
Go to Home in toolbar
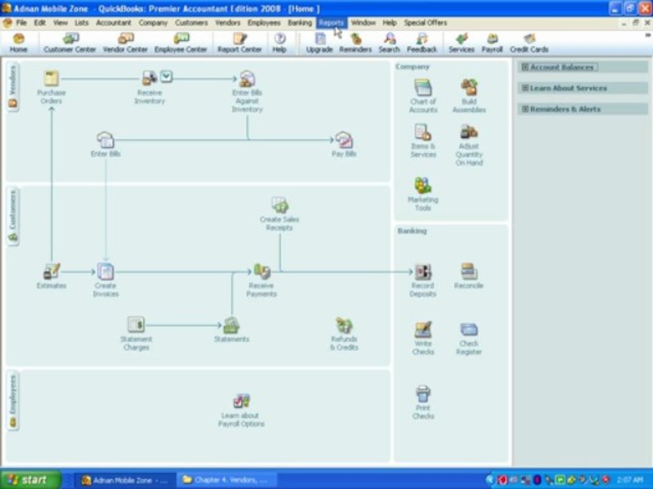[18, 43]
